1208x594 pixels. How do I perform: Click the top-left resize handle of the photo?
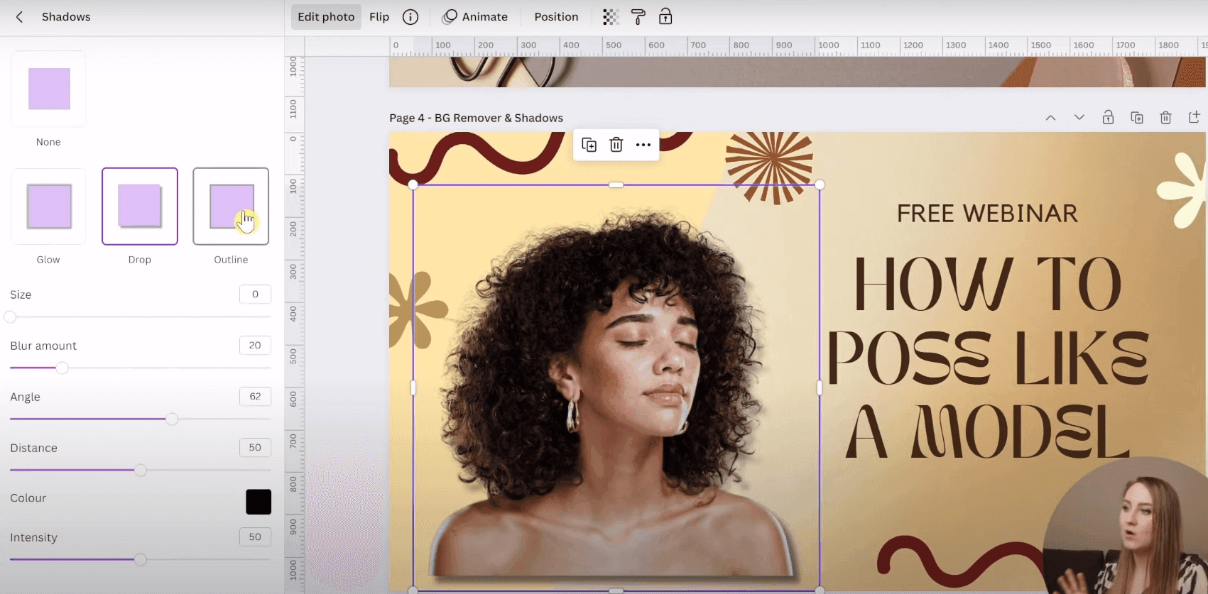coord(413,185)
